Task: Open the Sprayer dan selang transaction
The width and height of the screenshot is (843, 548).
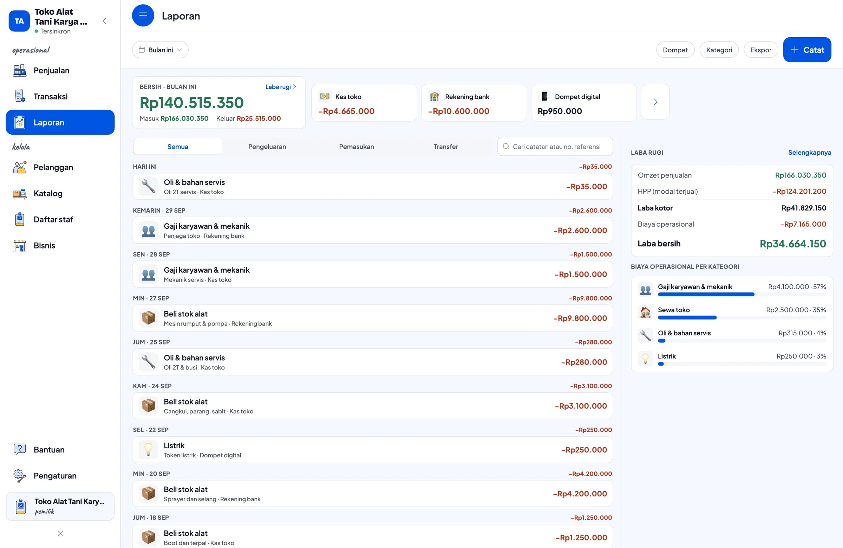Action: pos(372,494)
